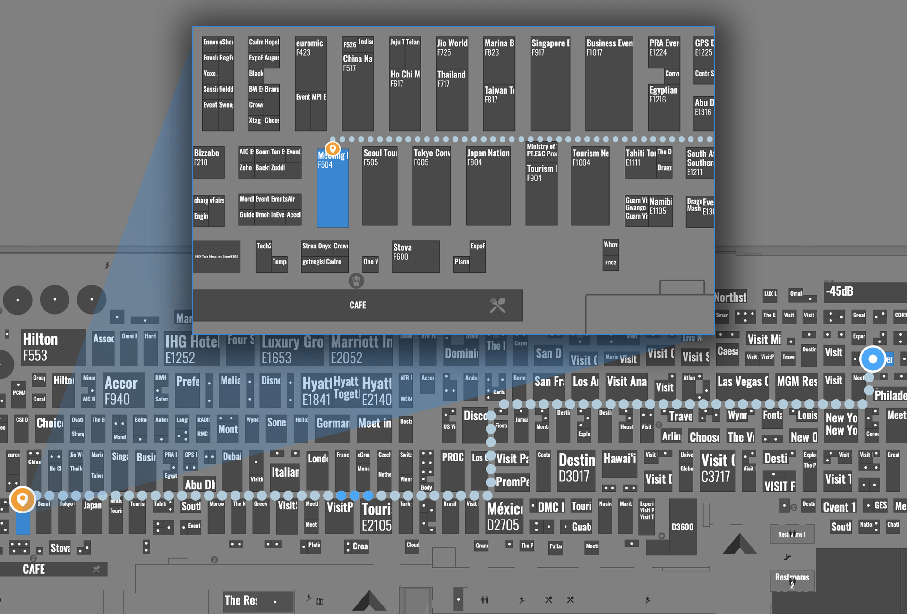Click the utensils icon on bottom-left CAFE bar
Image resolution: width=907 pixels, height=614 pixels.
click(x=96, y=569)
